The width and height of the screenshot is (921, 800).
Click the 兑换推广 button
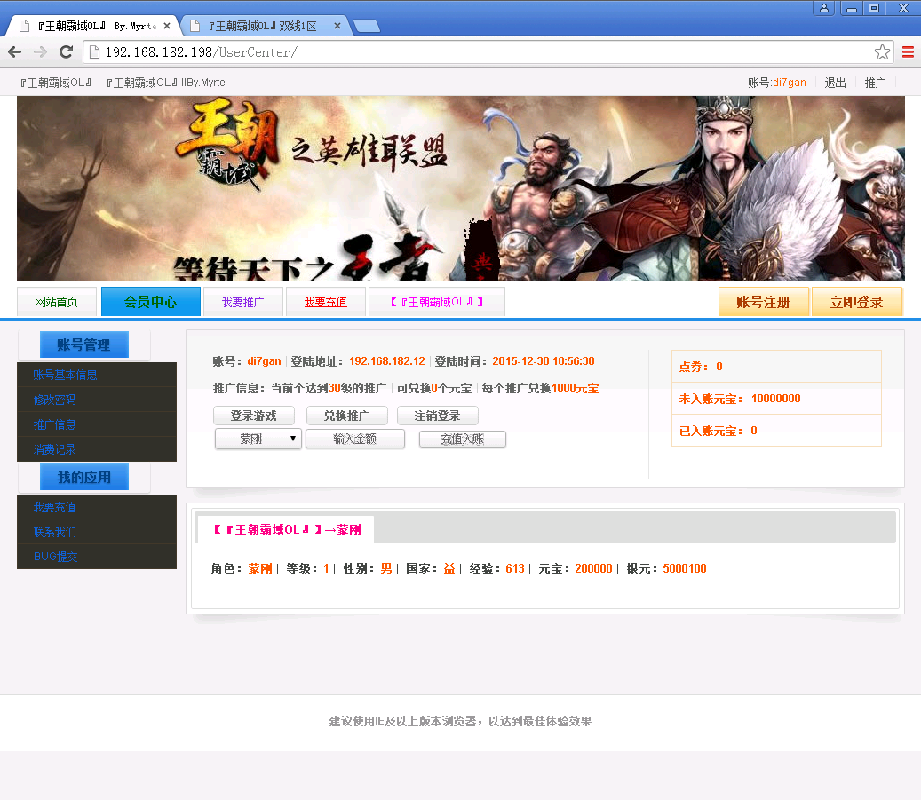347,416
